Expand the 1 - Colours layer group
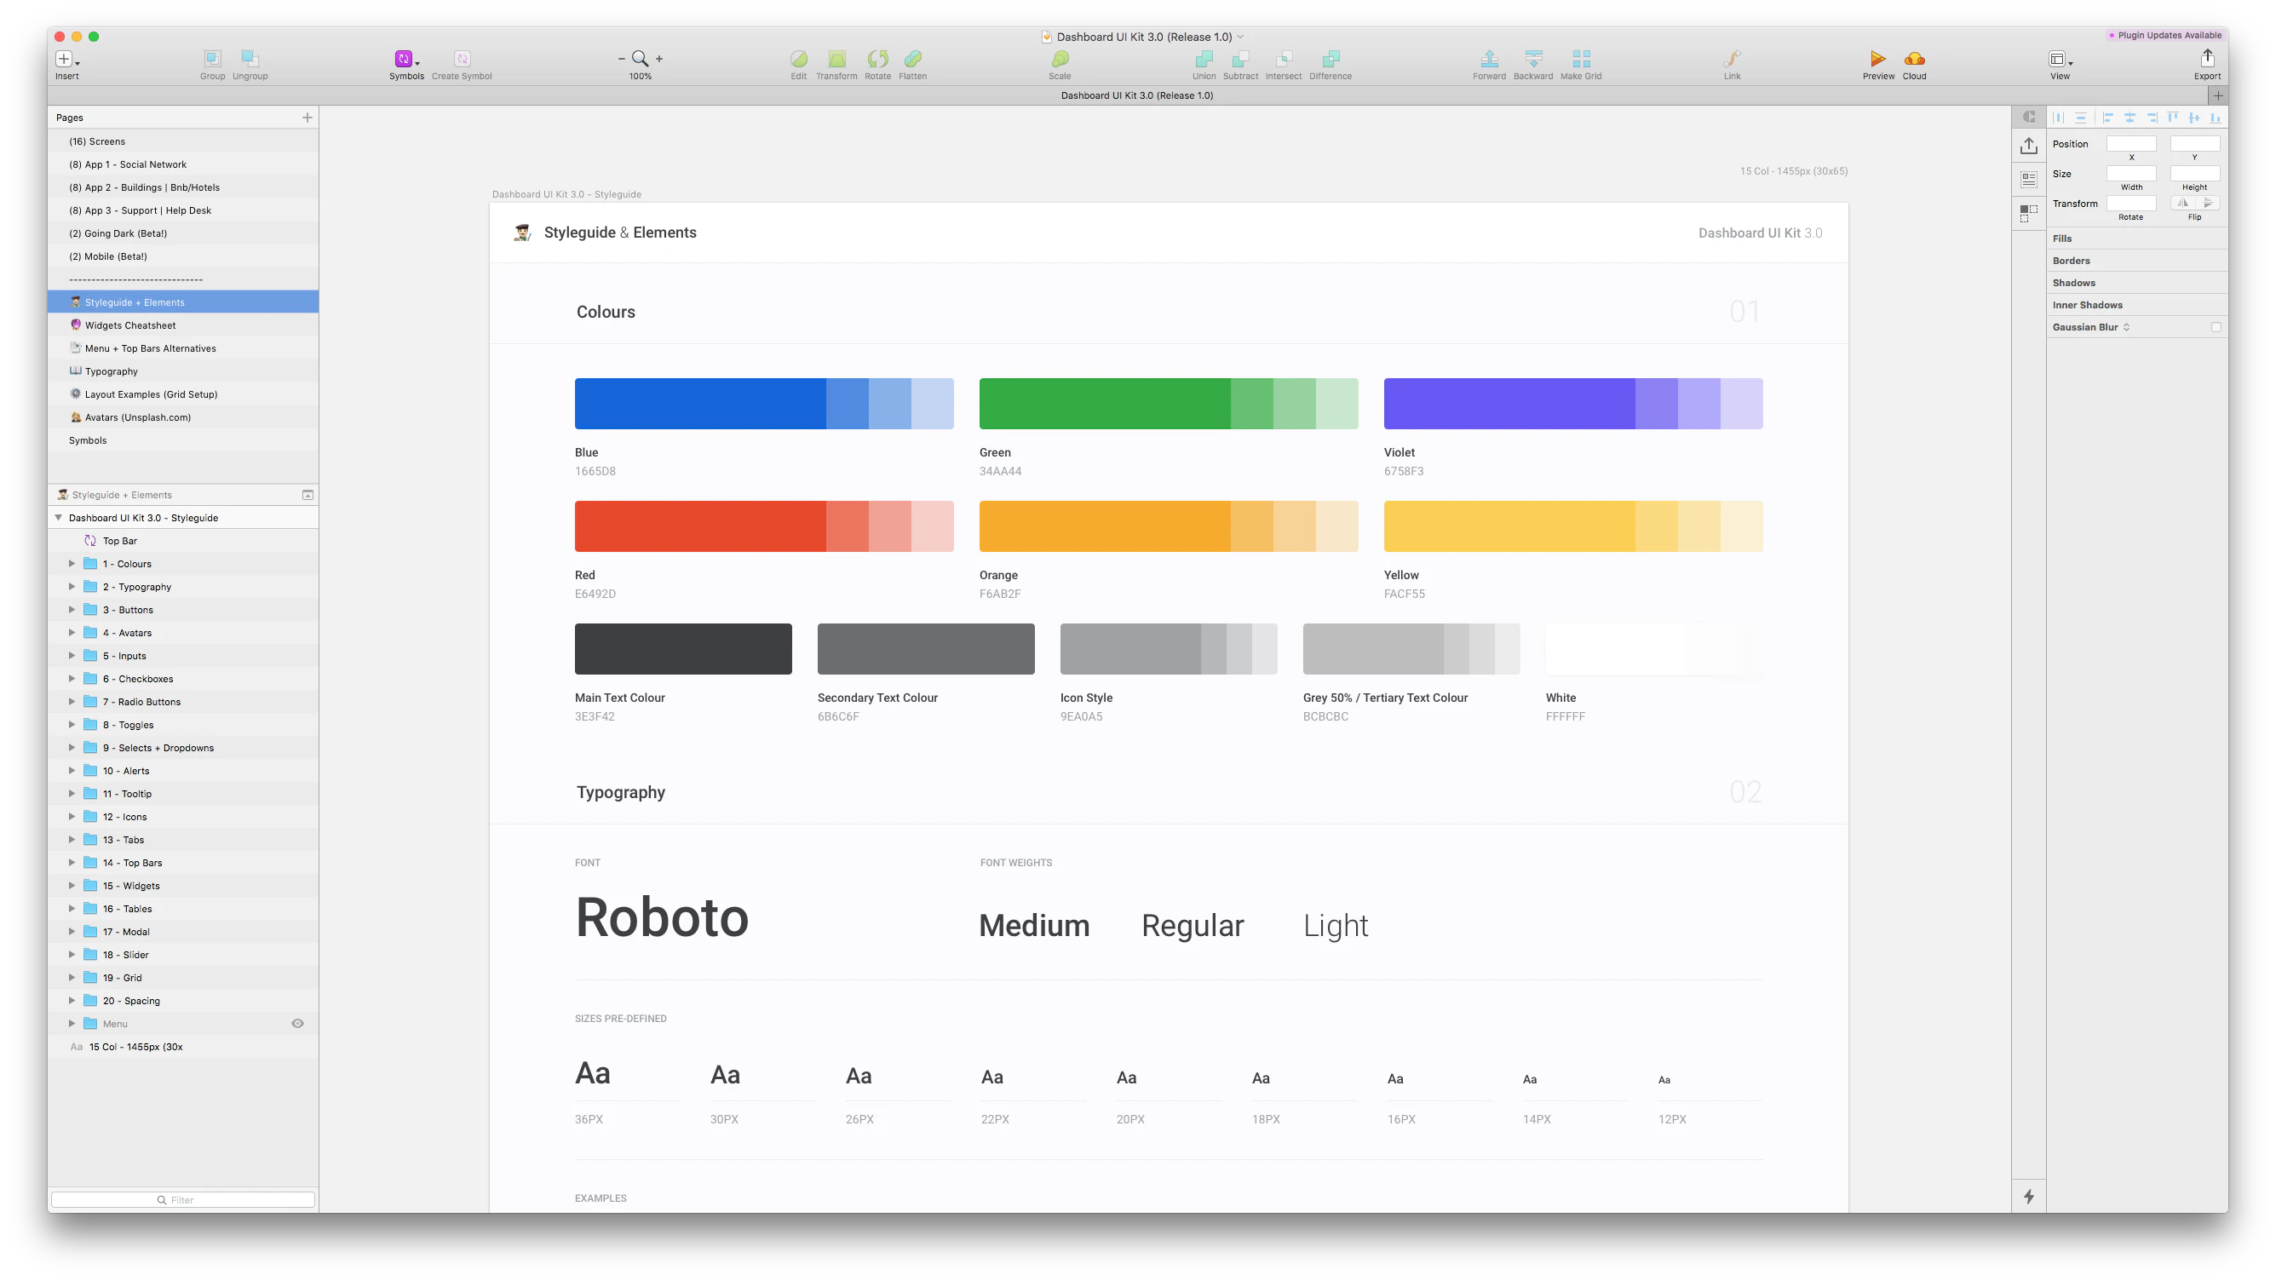The height and width of the screenshot is (1281, 2276). [72, 564]
